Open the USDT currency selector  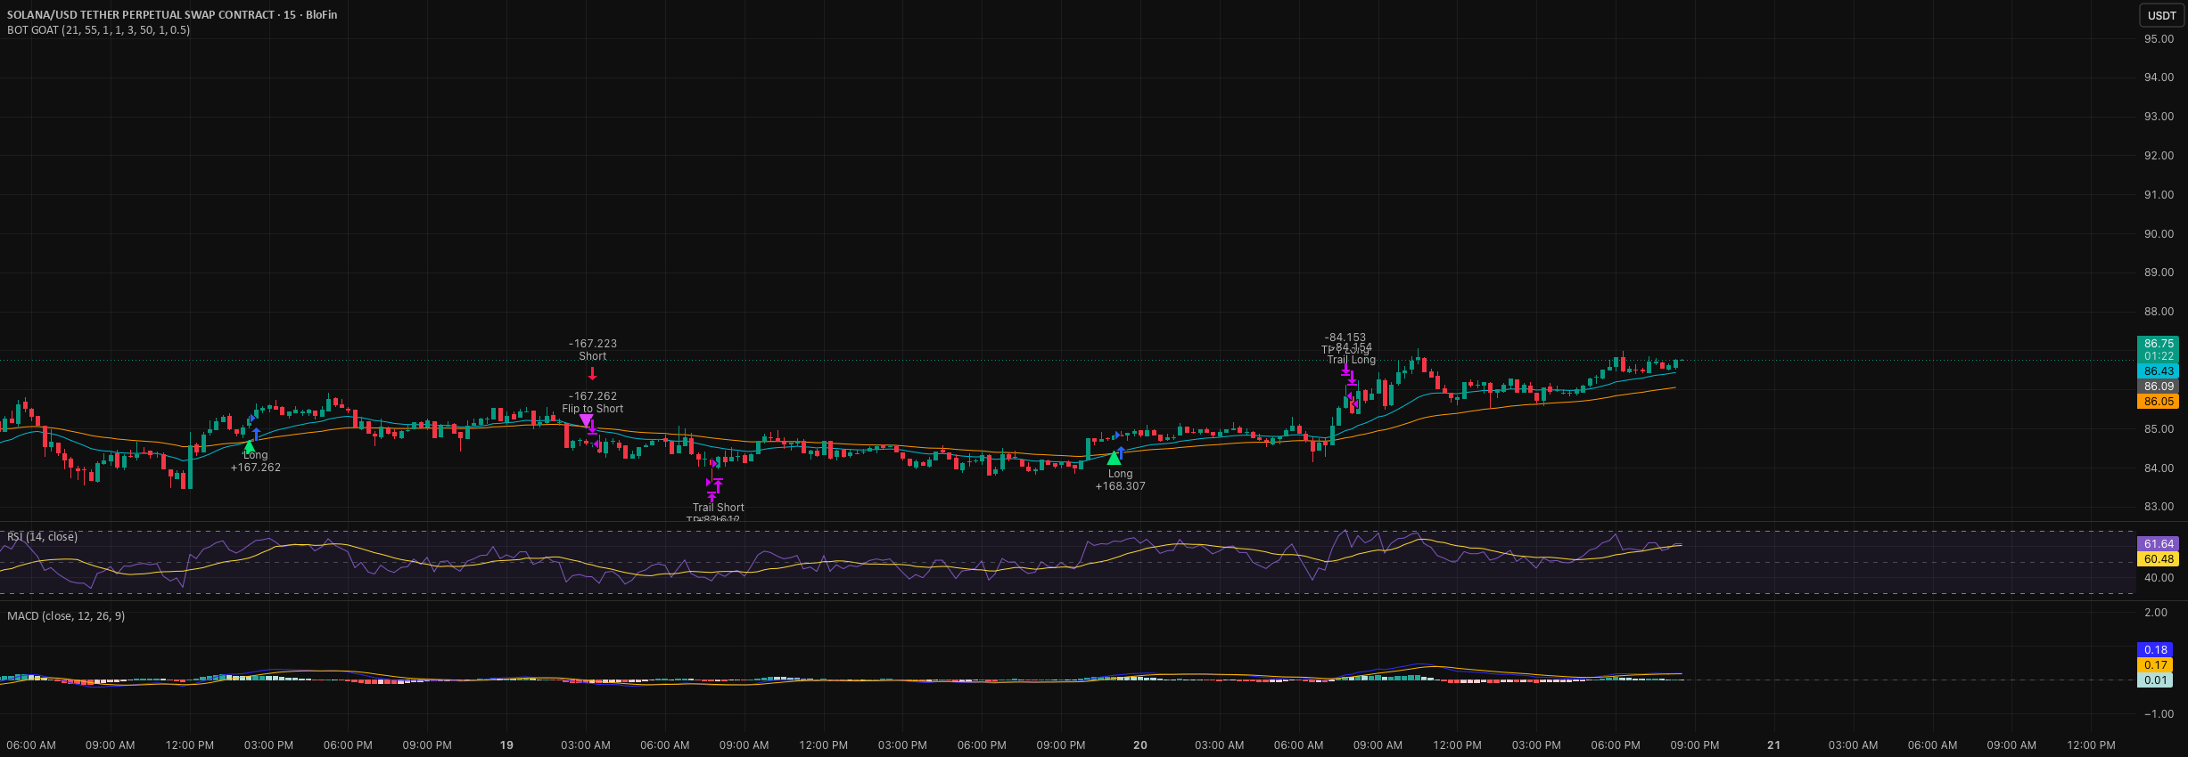[x=2161, y=15]
